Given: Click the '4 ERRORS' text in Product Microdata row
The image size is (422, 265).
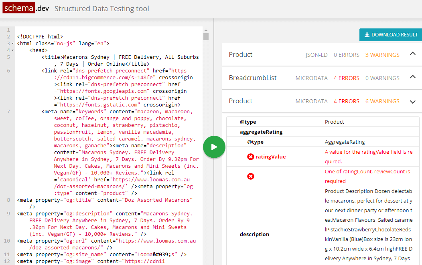Looking at the screenshot, I should click(x=346, y=101).
